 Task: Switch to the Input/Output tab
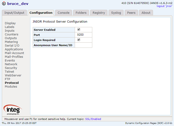pos(14,13)
